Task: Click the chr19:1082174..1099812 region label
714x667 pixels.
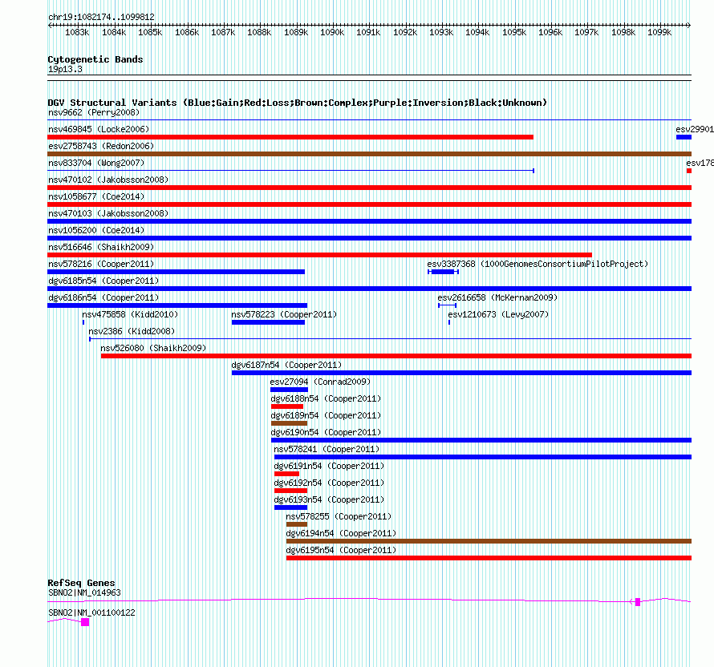Action: pos(101,17)
